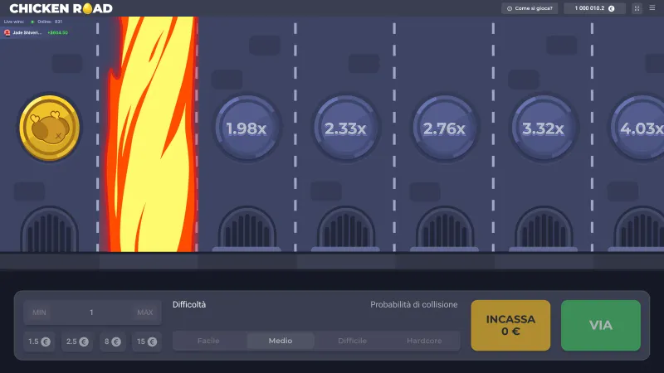664x373 pixels.
Task: Choose the 15 € quick bet
Action: point(147,342)
